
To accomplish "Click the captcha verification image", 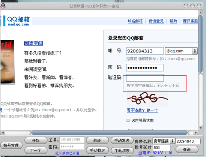I will (x=147, y=99).
